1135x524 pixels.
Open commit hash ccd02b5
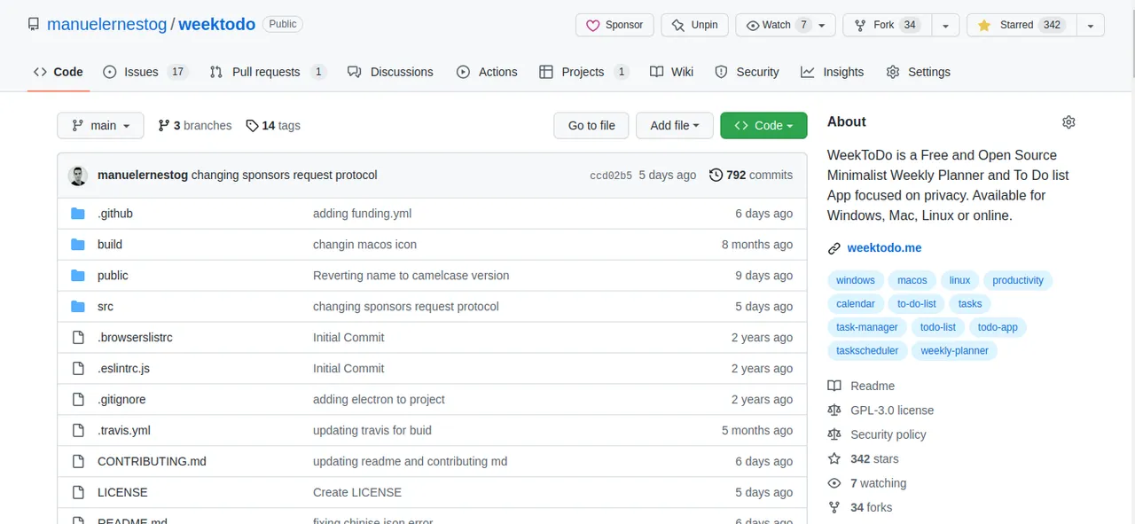point(611,176)
